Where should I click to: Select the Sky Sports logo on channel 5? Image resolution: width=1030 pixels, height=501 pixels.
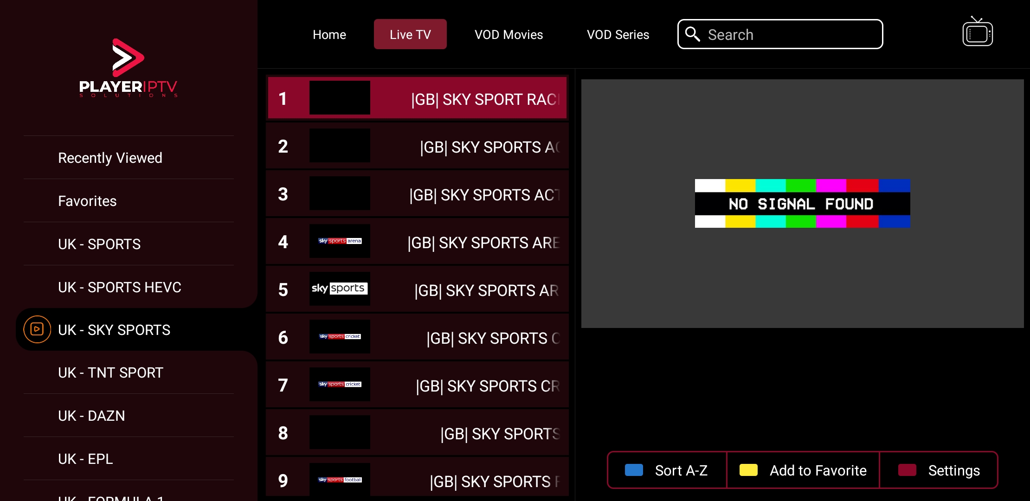click(340, 289)
